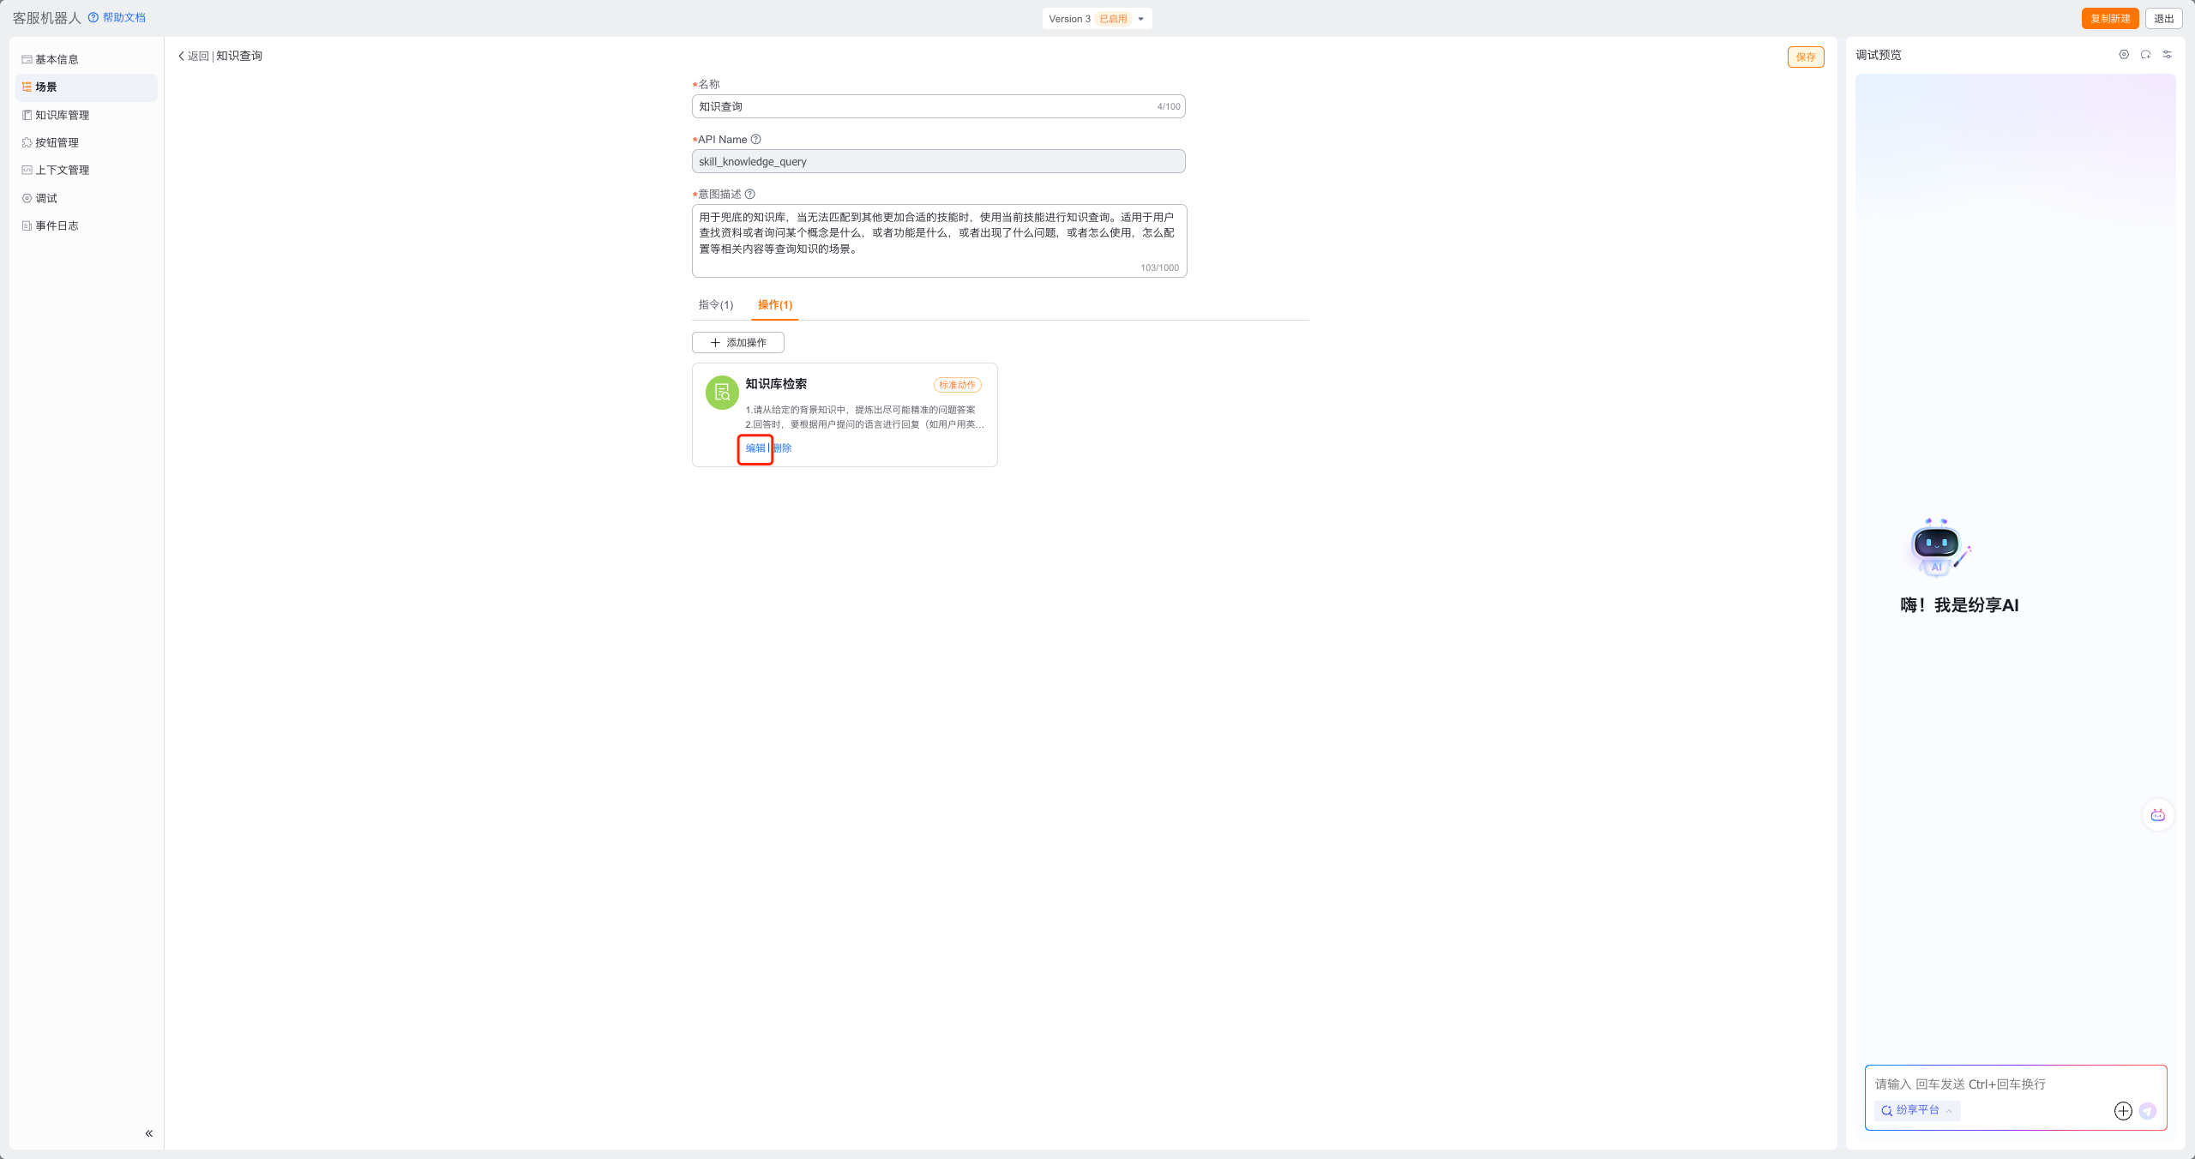The height and width of the screenshot is (1159, 2195).
Task: Click the paper-plane send button in chat
Action: [2147, 1111]
